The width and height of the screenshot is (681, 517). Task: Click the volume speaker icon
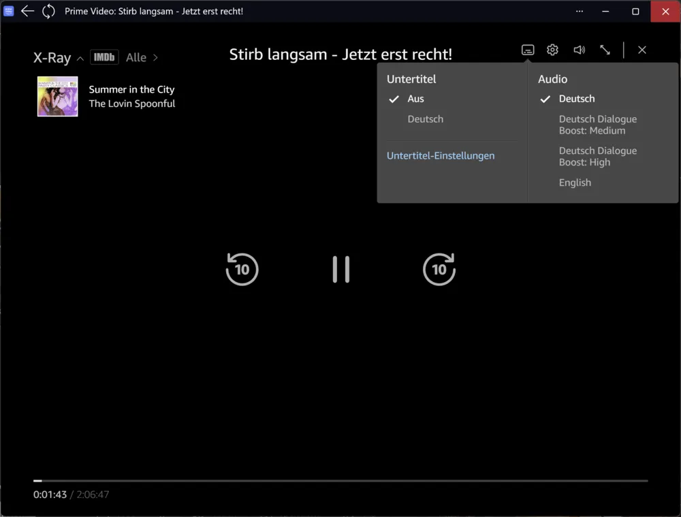pyautogui.click(x=579, y=50)
